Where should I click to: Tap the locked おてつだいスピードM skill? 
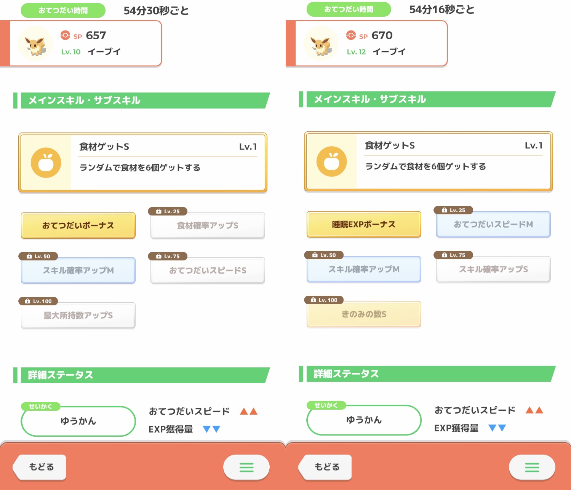493,224
